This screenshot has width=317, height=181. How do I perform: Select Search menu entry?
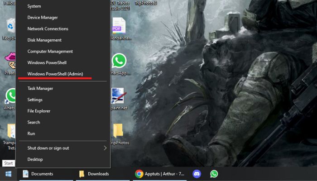pos(63,123)
